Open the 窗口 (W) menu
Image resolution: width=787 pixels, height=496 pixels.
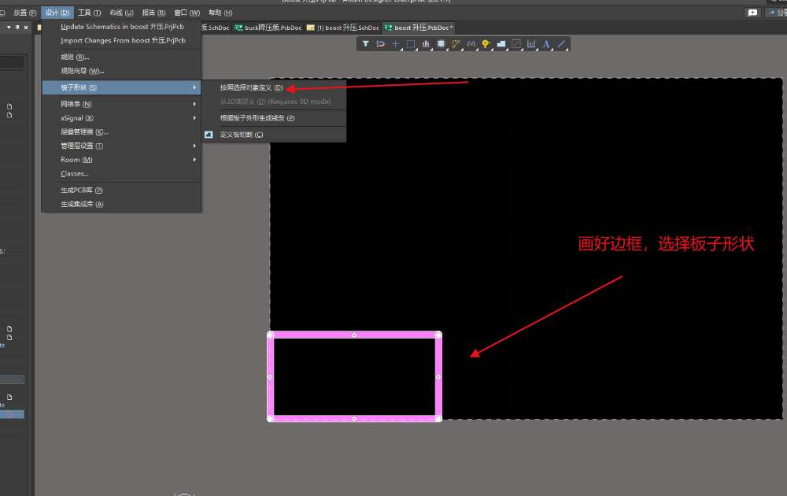187,13
